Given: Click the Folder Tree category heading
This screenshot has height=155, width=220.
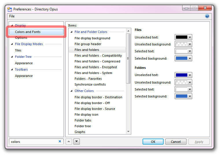Looking at the screenshot, I should [23, 57].
